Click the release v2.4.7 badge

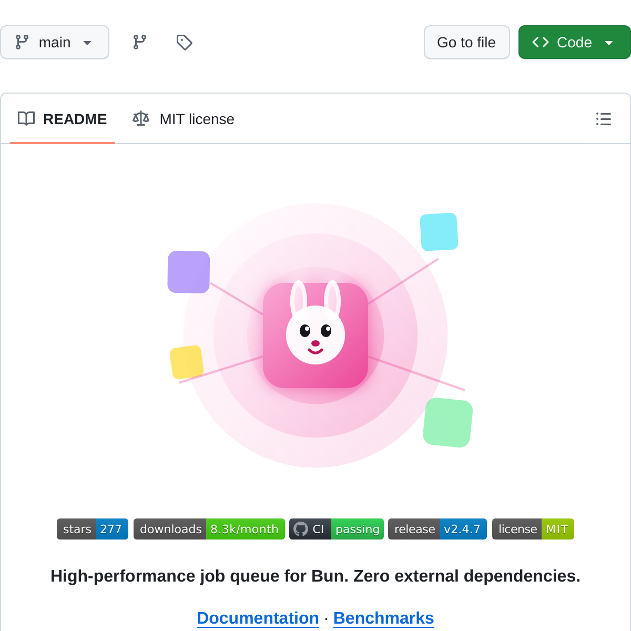tap(437, 529)
